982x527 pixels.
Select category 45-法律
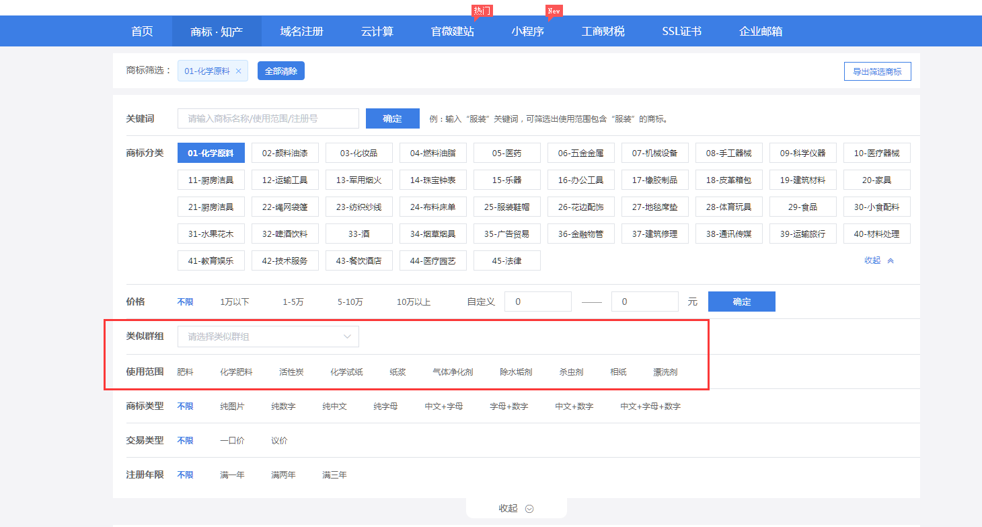click(x=507, y=260)
